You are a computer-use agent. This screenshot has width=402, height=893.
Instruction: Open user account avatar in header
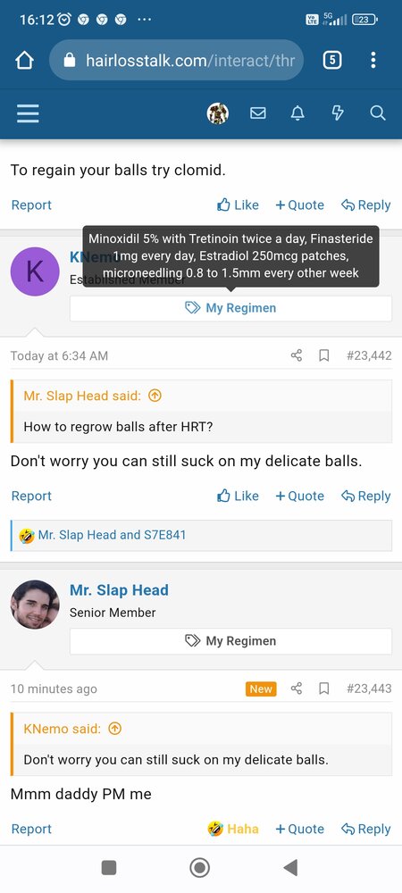217,113
